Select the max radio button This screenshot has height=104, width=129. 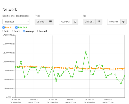(13, 31)
